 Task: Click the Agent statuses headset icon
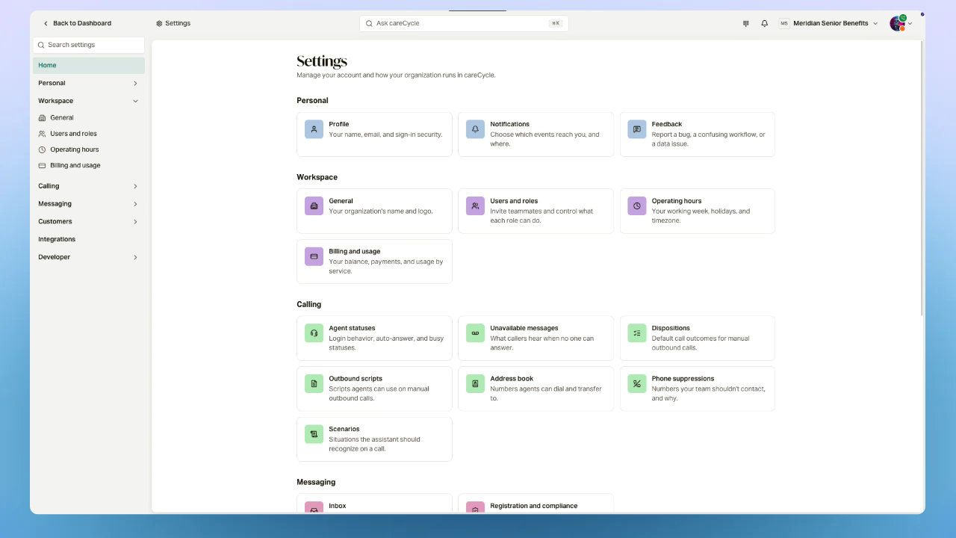314,333
